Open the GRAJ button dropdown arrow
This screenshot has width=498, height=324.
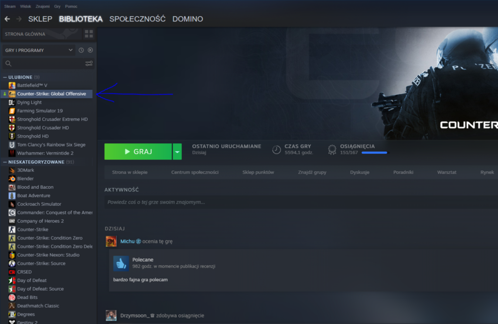pyautogui.click(x=177, y=152)
